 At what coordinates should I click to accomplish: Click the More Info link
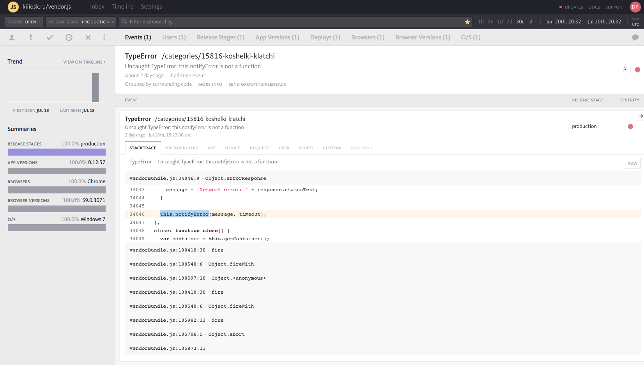pos(210,84)
